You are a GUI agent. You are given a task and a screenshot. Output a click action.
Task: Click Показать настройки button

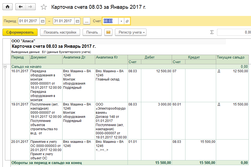tap(60, 32)
